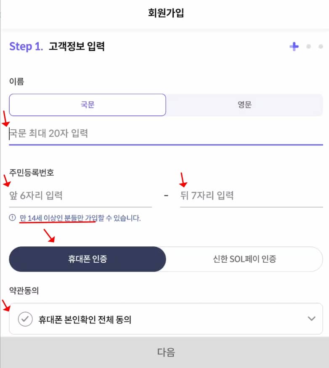Select the 휴대폰 인증 verification option

click(88, 259)
